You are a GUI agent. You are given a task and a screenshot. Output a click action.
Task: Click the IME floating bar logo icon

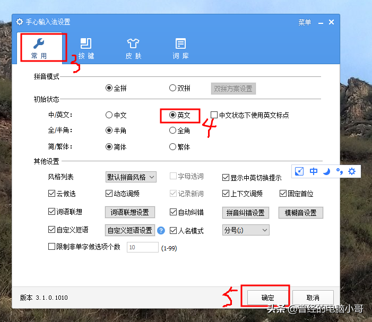[x=299, y=171]
